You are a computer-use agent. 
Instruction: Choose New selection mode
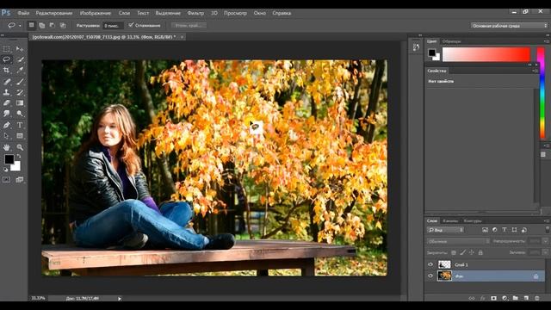pyautogui.click(x=31, y=25)
